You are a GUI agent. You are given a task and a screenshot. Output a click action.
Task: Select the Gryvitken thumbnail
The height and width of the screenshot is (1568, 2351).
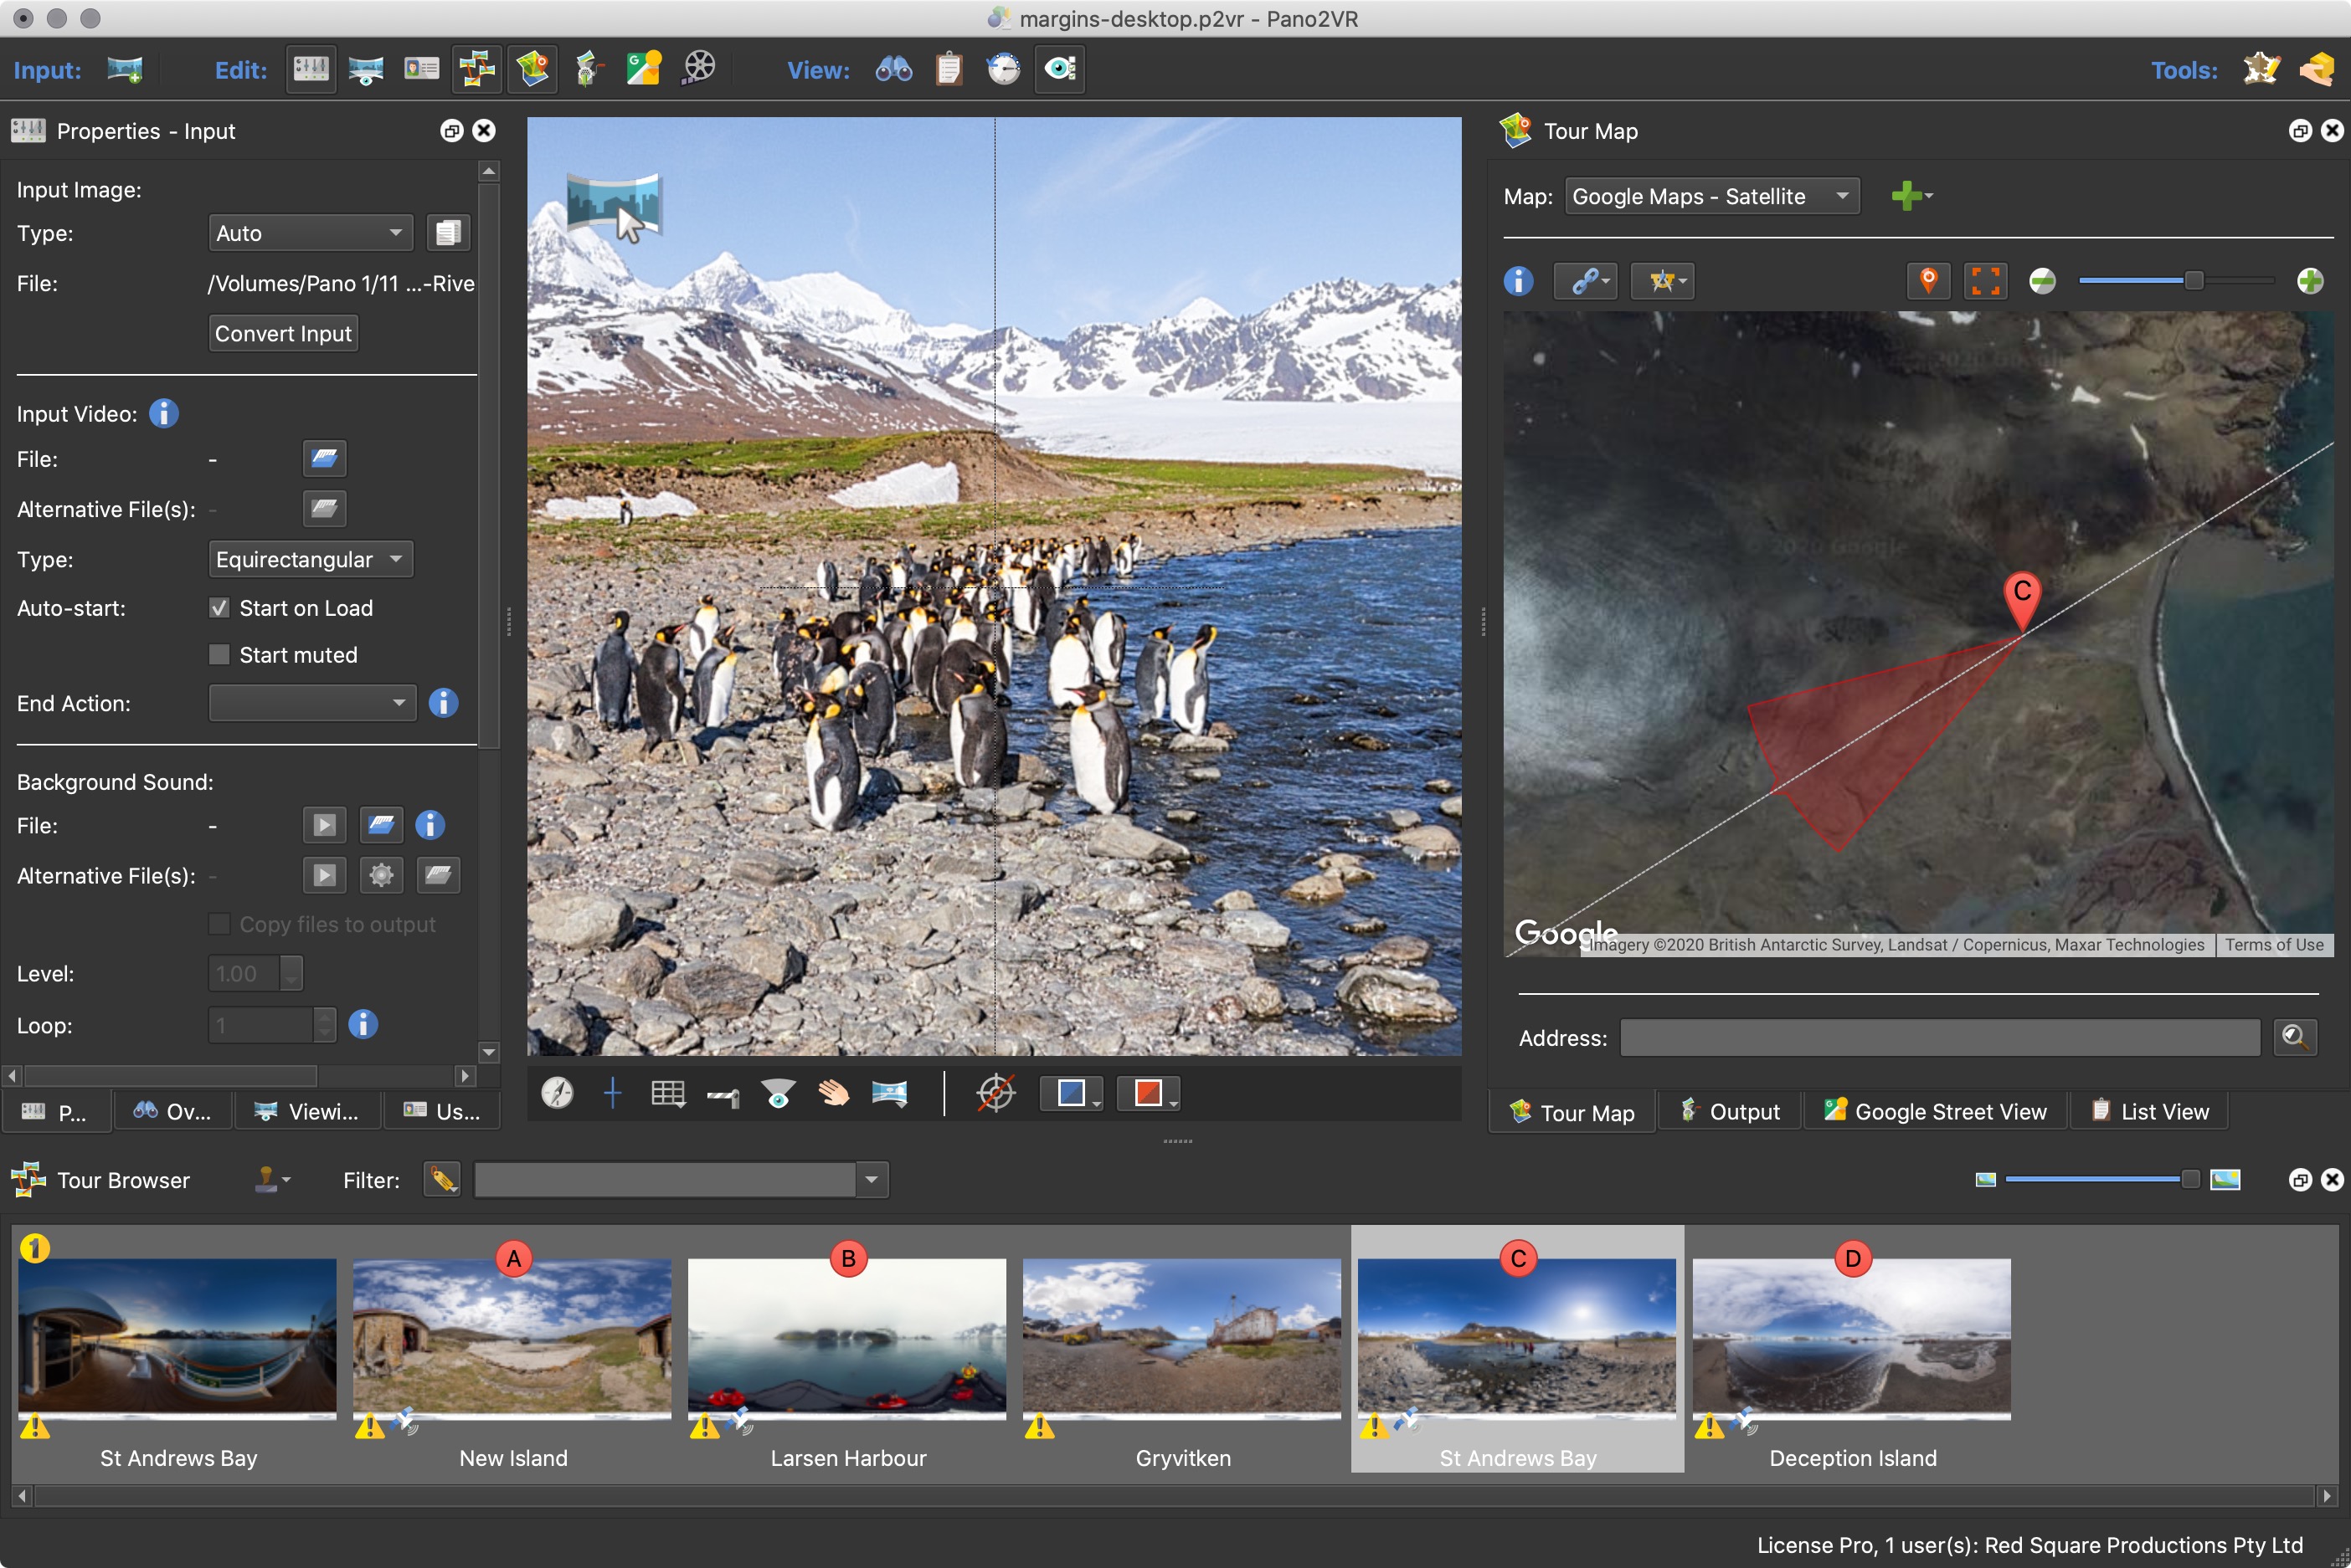[1181, 1337]
